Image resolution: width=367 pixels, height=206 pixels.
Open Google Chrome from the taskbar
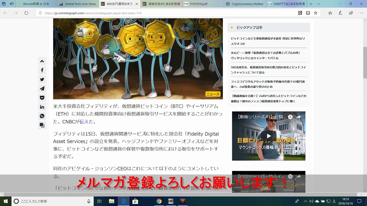pyautogui.click(x=159, y=201)
